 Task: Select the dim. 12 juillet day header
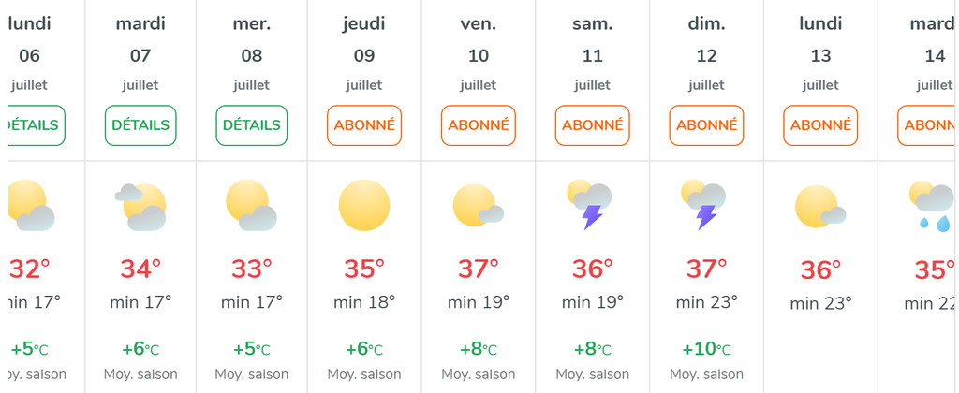706,54
